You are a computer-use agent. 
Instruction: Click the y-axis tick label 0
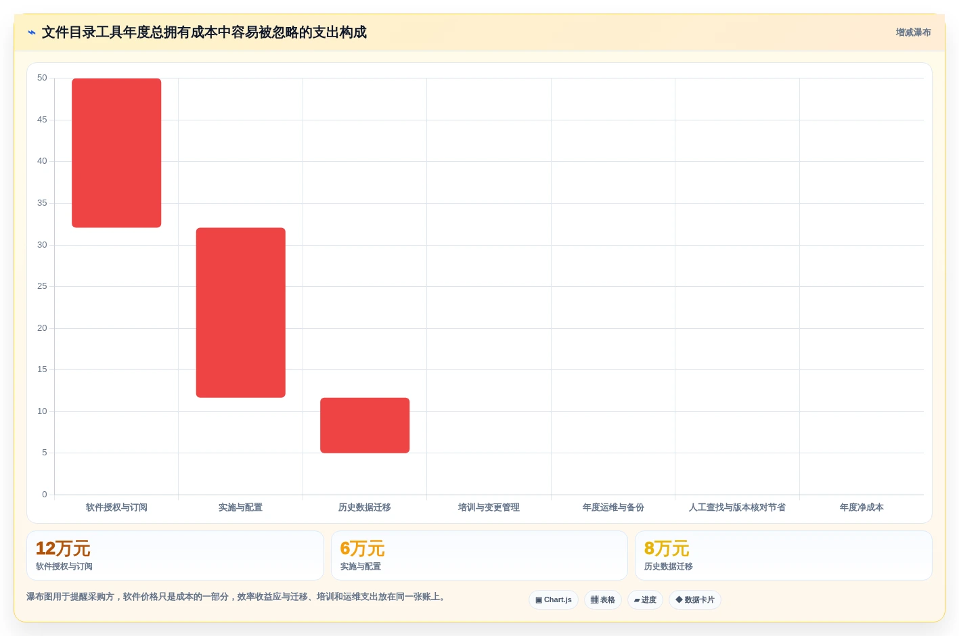tap(45, 495)
